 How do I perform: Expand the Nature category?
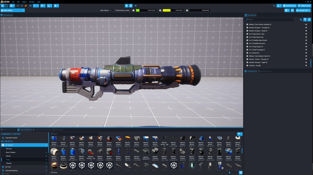46,156
